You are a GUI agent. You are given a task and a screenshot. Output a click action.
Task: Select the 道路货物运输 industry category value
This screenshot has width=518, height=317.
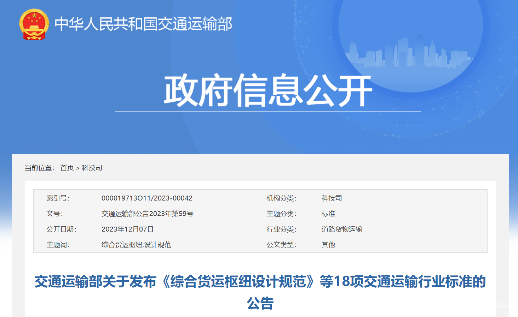pyautogui.click(x=342, y=229)
